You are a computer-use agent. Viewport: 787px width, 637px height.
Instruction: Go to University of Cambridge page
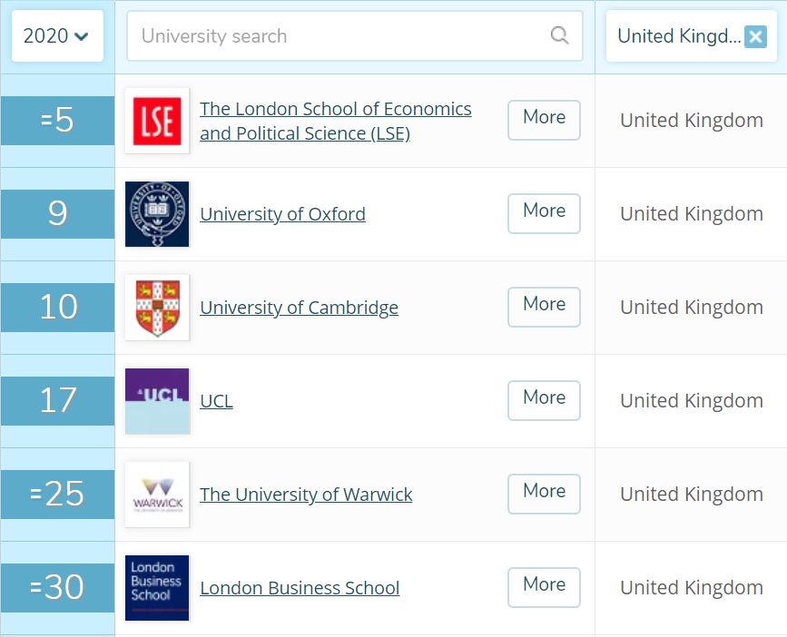pos(299,309)
